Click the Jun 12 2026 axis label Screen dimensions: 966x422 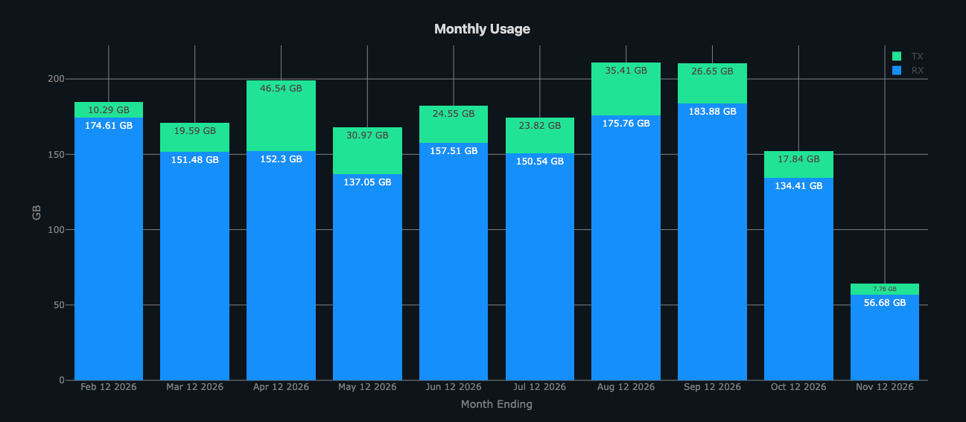(x=454, y=388)
